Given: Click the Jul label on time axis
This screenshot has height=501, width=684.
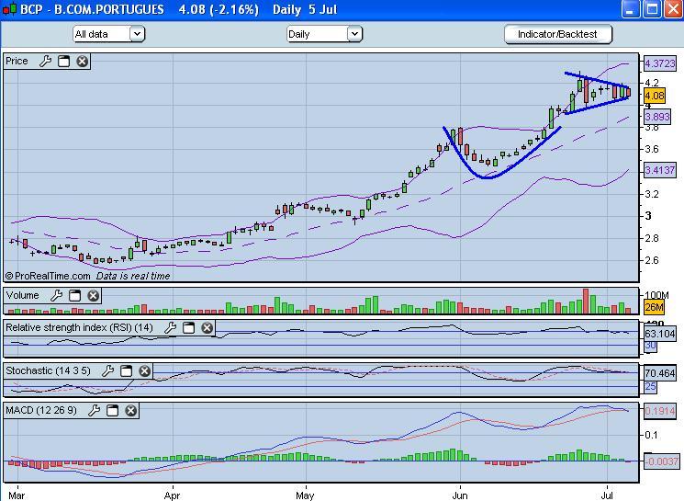Looking at the screenshot, I should click(x=606, y=495).
